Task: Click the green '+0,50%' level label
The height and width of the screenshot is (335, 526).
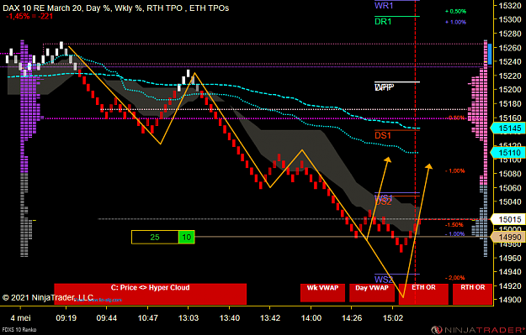Action: [455, 12]
